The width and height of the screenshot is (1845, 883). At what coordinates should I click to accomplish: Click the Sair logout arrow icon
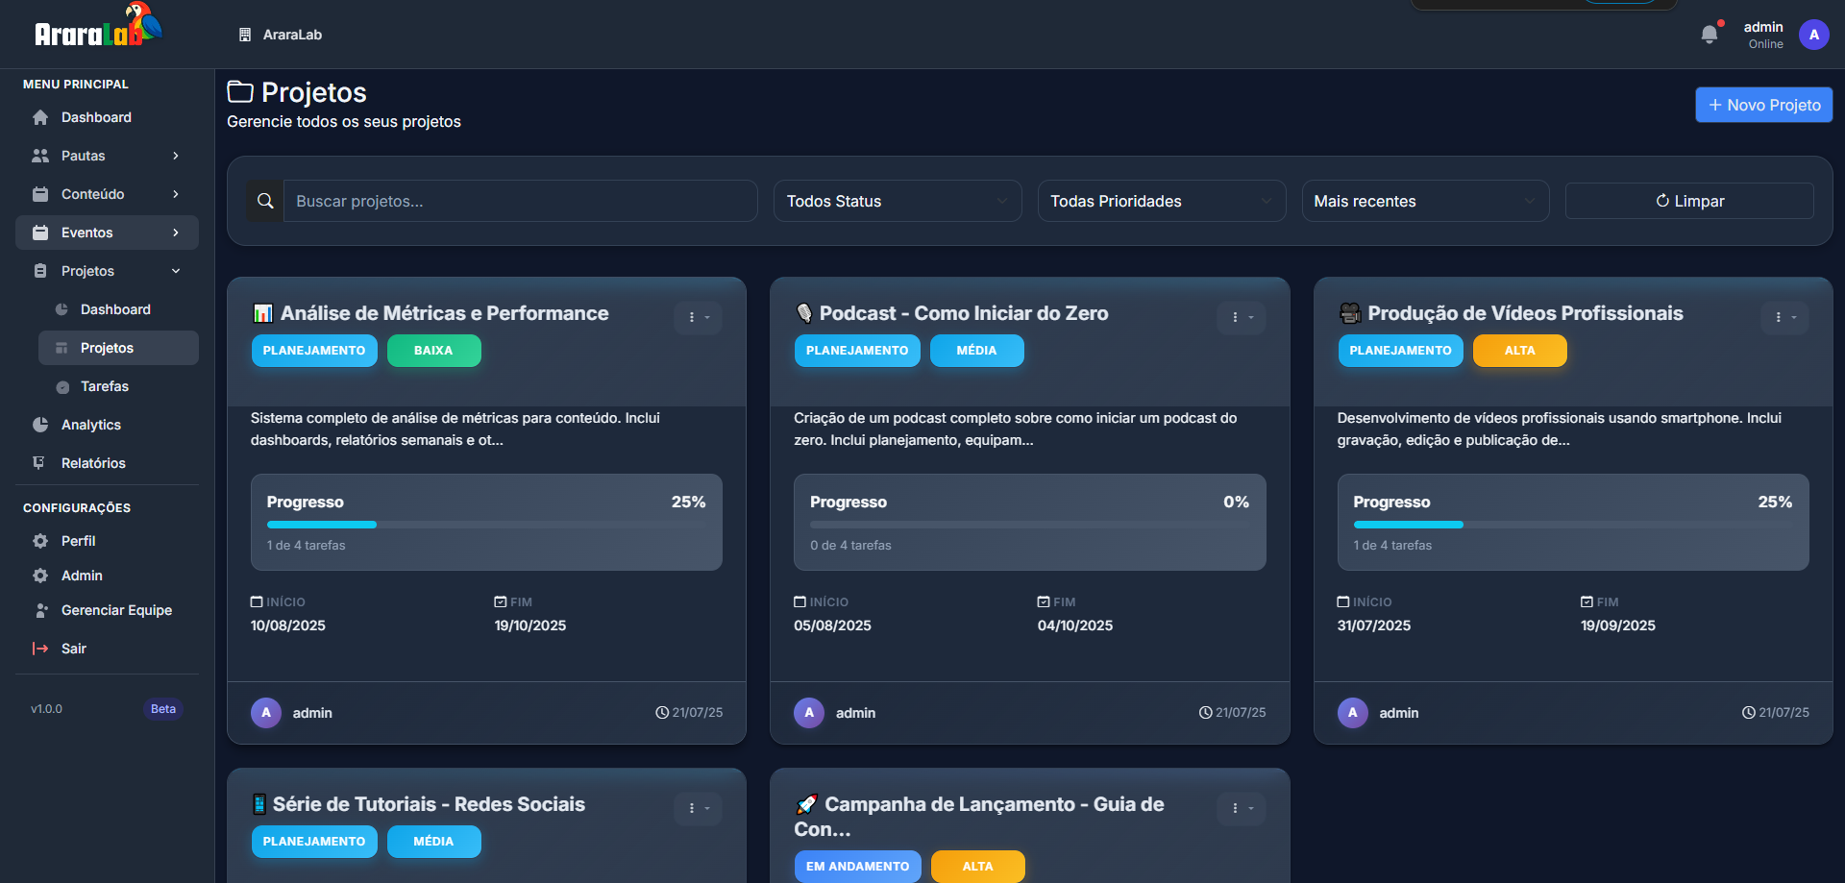click(x=40, y=649)
